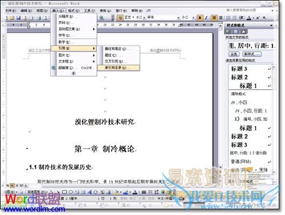This screenshot has height=215, width=285.
Task: Toggle bulleted list button
Action: click(235, 18)
